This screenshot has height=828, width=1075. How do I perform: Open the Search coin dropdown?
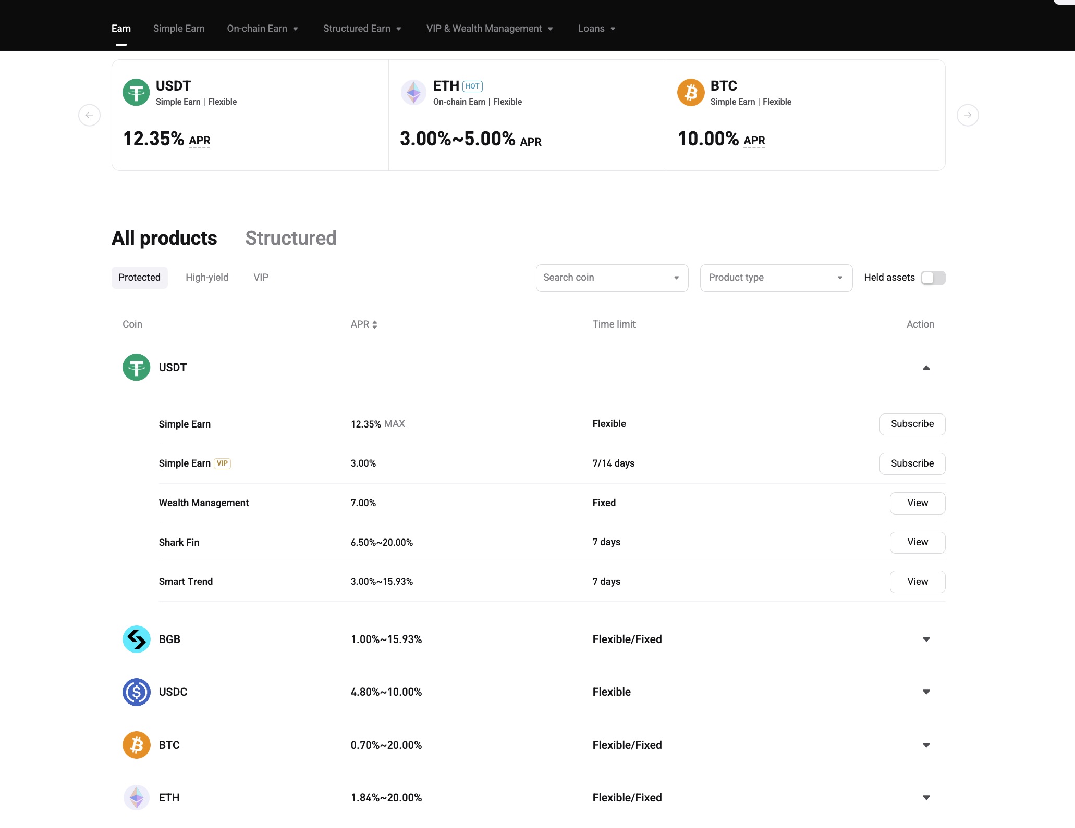pos(612,278)
